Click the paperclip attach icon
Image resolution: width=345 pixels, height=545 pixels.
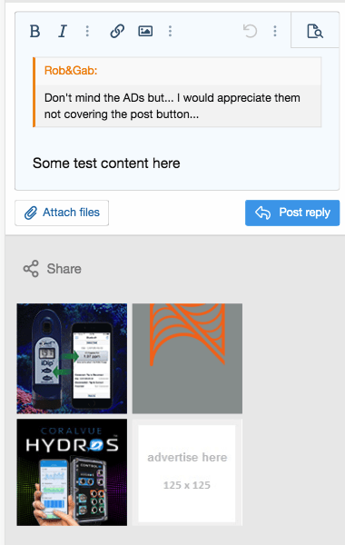click(31, 213)
